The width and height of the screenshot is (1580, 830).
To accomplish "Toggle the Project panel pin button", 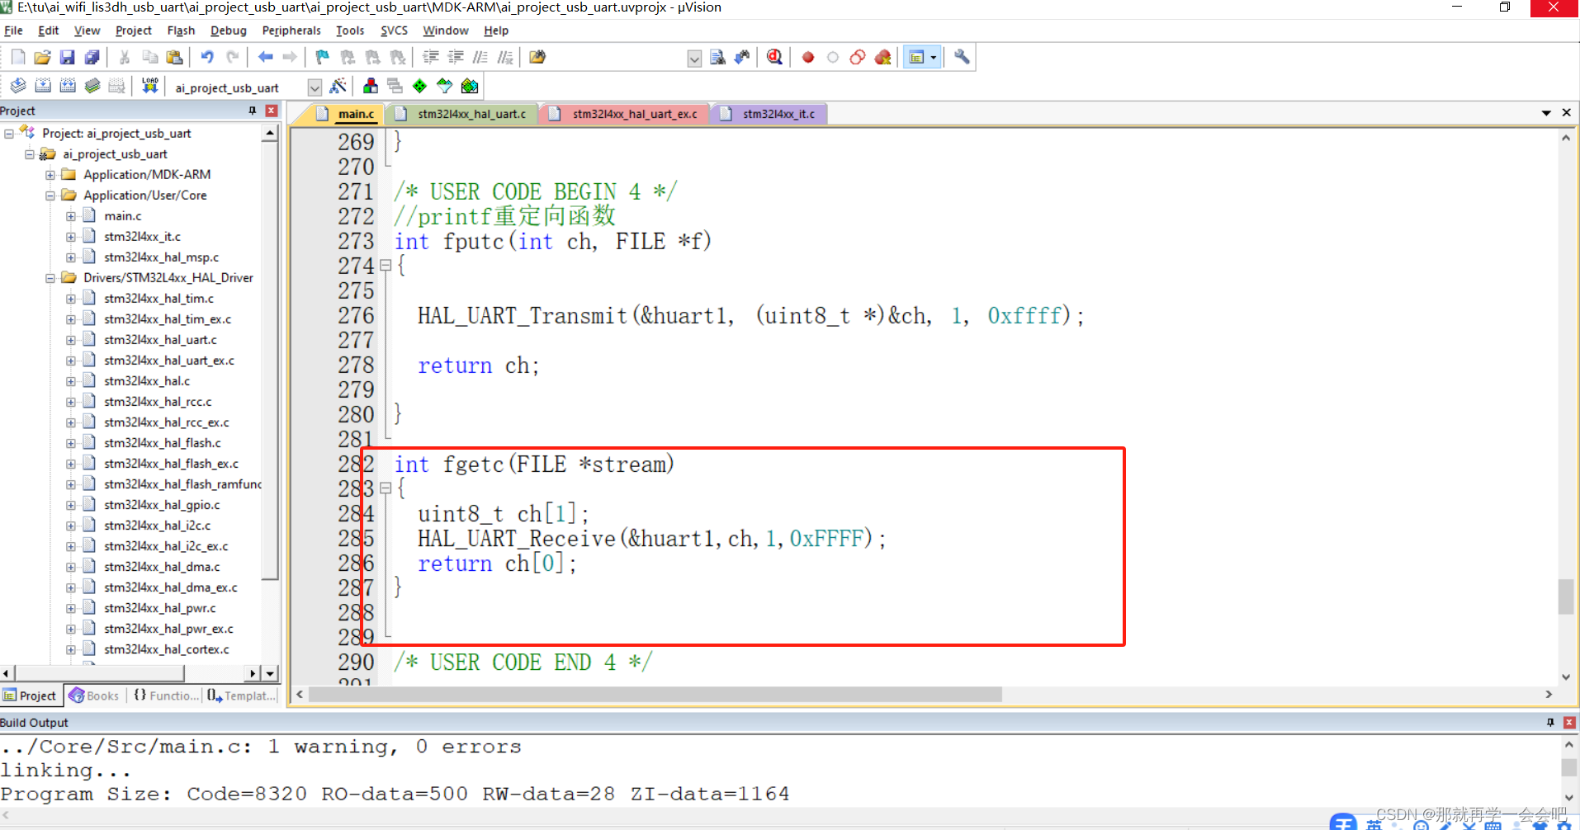I will coord(253,110).
